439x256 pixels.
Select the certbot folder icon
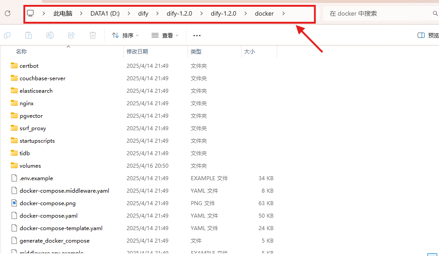coord(14,66)
